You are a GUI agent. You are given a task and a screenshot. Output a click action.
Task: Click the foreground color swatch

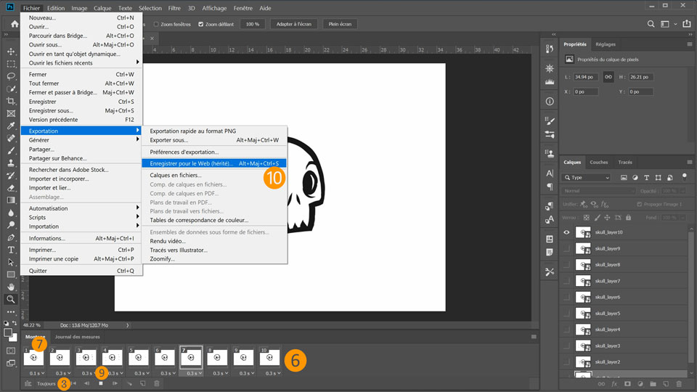[x=9, y=333]
